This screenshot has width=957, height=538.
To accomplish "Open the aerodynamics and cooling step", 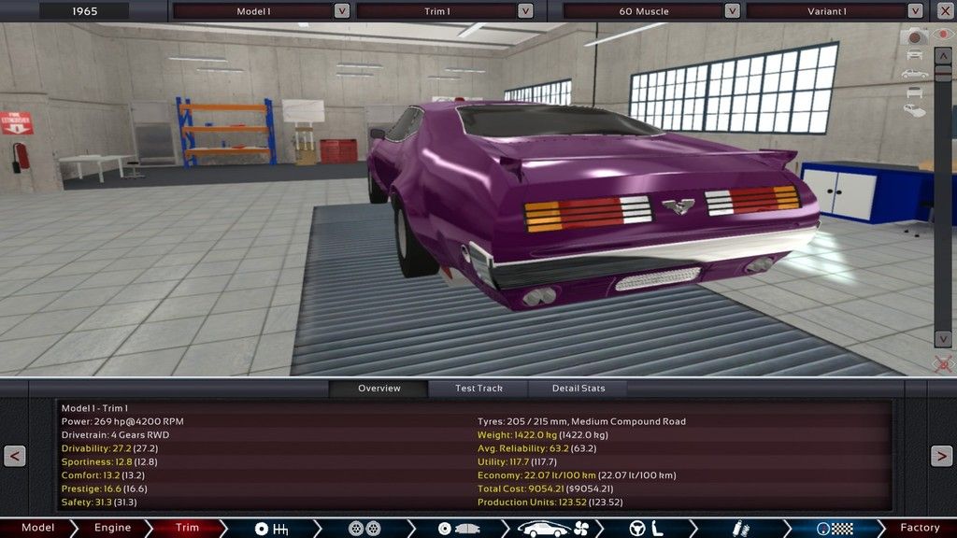I will click(552, 529).
